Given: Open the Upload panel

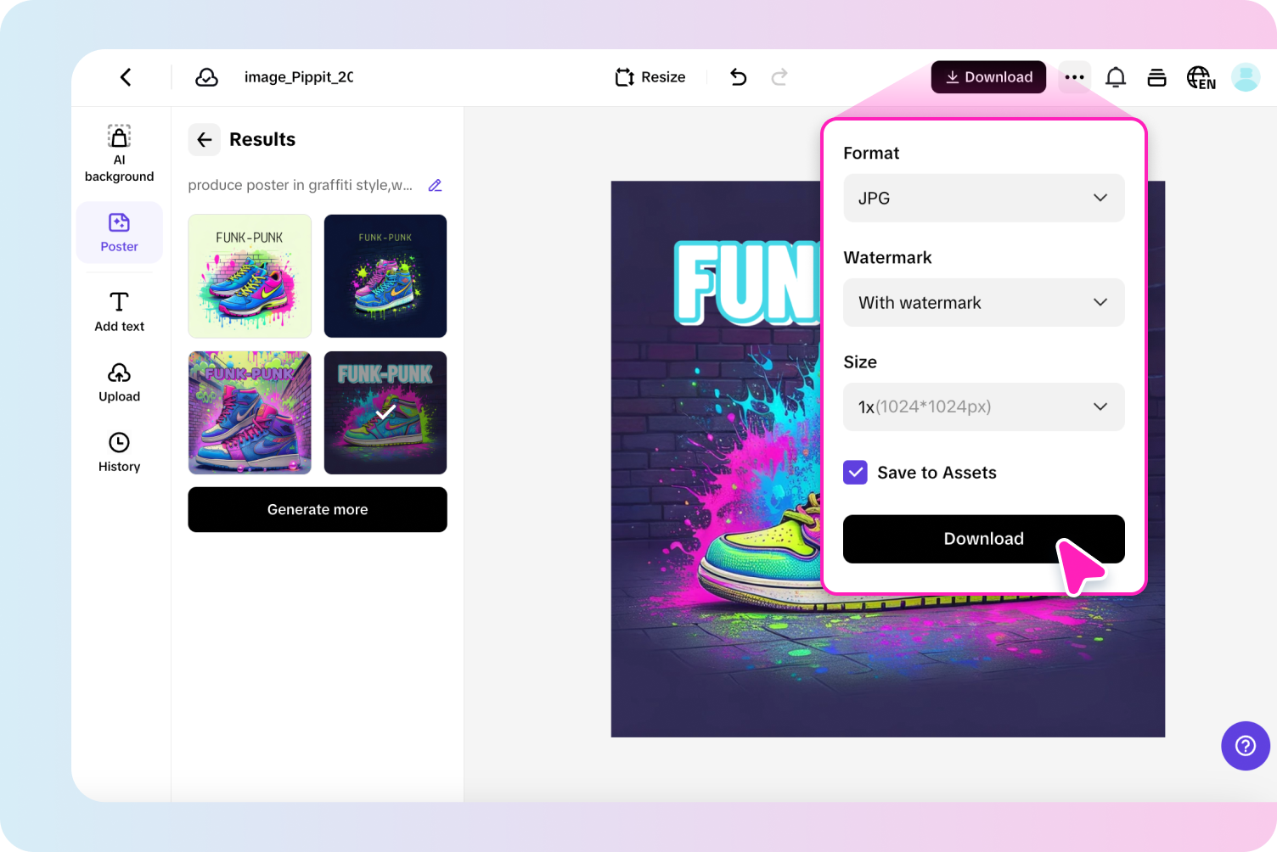Looking at the screenshot, I should (119, 382).
